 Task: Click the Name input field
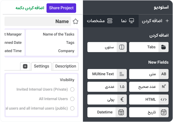pos(38,21)
